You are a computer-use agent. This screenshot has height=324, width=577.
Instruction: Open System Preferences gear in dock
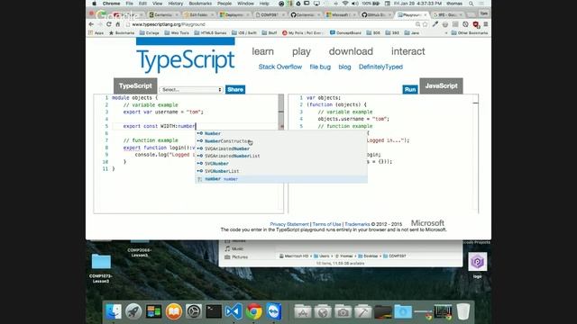tap(194, 311)
